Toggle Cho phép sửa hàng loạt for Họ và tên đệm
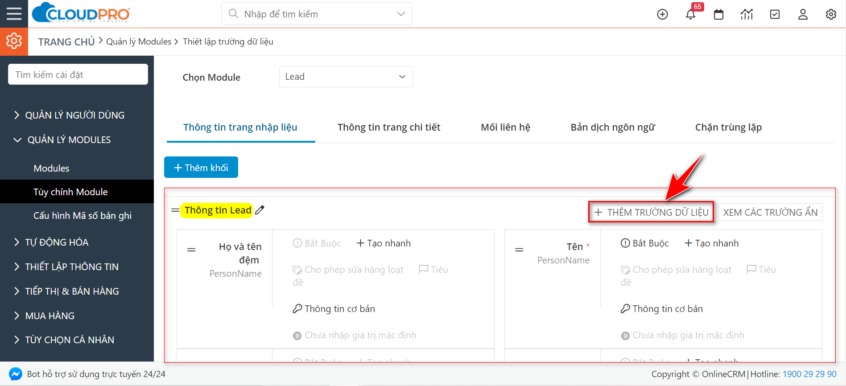Image resolution: width=846 pixels, height=386 pixels. pos(348,270)
